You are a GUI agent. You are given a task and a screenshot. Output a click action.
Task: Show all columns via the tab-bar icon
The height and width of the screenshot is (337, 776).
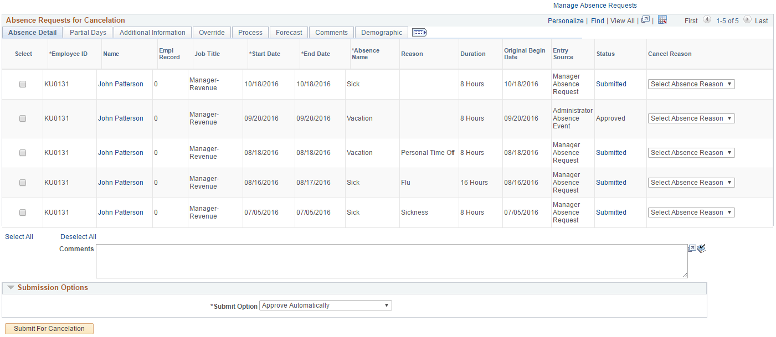(x=419, y=32)
